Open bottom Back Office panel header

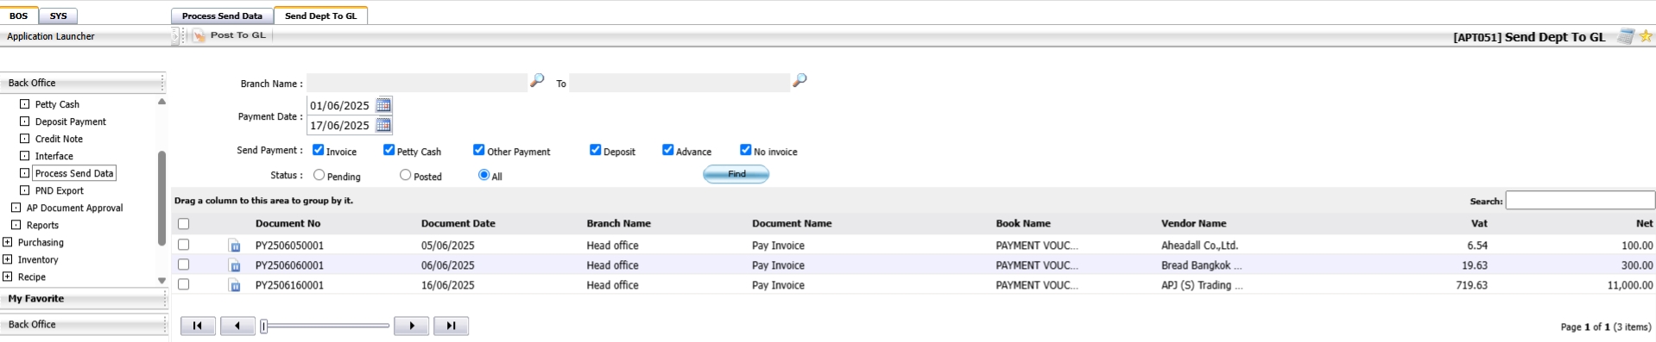(x=83, y=325)
